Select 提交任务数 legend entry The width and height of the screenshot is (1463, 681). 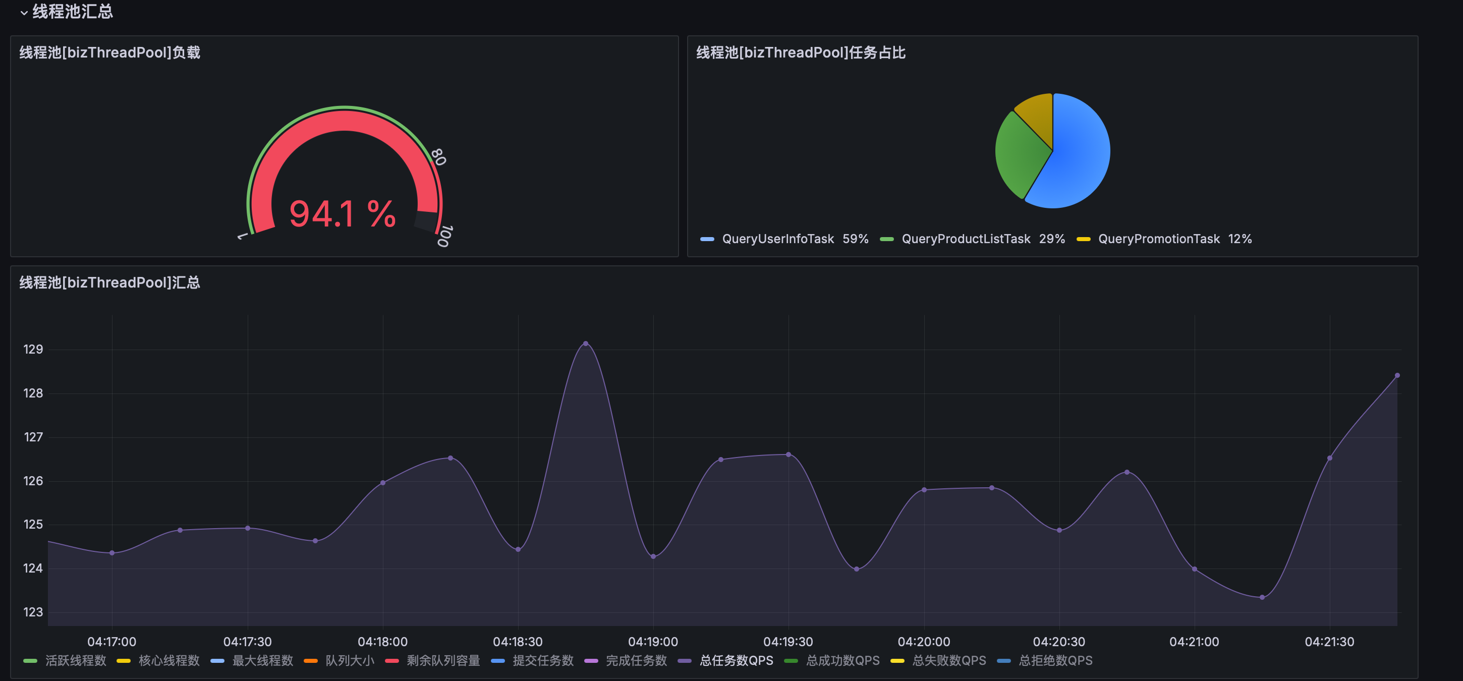click(x=542, y=660)
